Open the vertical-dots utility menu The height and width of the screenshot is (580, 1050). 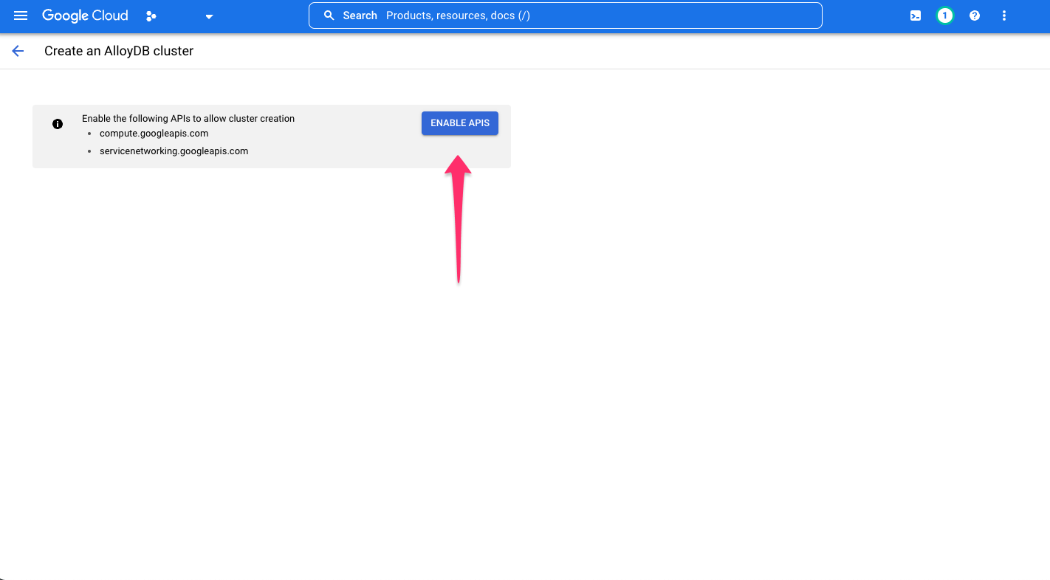[1003, 15]
